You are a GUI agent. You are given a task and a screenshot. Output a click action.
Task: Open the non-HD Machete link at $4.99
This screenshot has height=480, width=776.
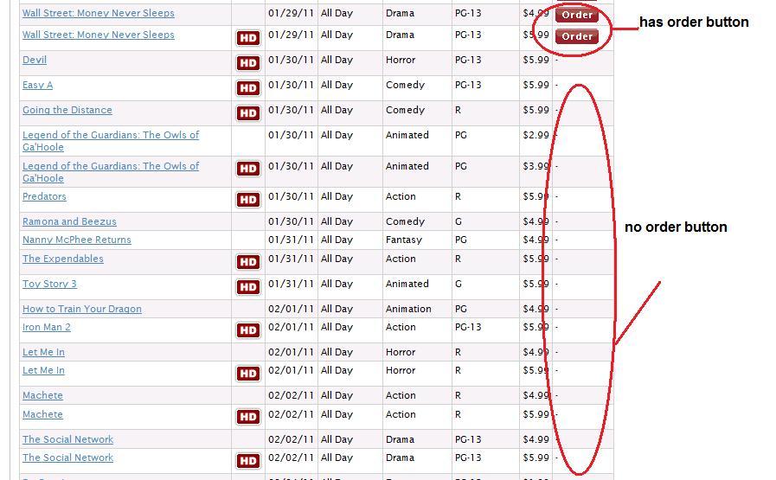pos(42,396)
